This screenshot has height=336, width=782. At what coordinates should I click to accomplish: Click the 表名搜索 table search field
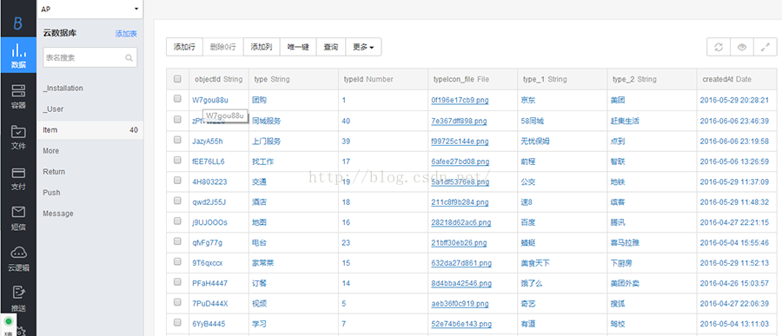pos(89,58)
